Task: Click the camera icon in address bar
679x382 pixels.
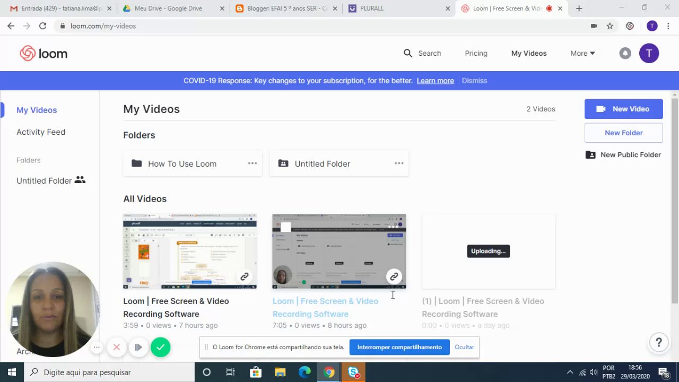Action: [x=594, y=25]
